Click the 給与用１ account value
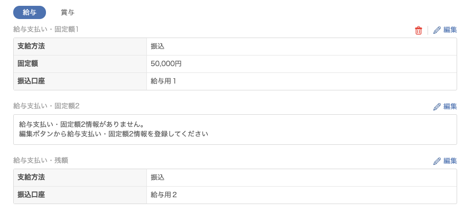 [x=164, y=81]
